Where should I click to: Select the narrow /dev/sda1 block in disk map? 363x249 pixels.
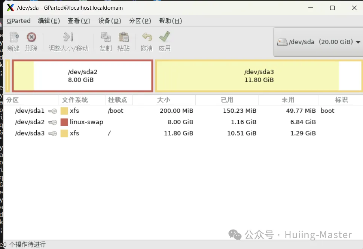coord(7,76)
